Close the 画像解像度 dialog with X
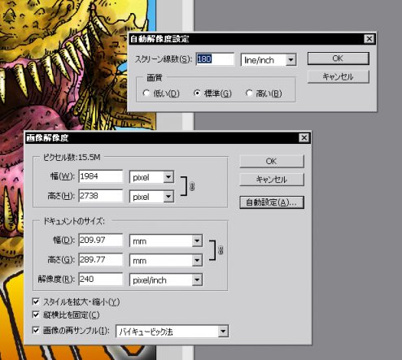Viewport: 402px width, 360px height. pyautogui.click(x=304, y=138)
